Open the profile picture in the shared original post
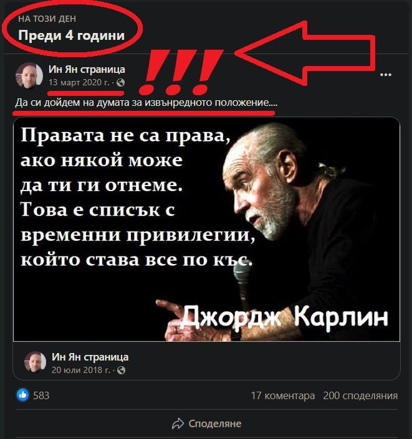 36,362
